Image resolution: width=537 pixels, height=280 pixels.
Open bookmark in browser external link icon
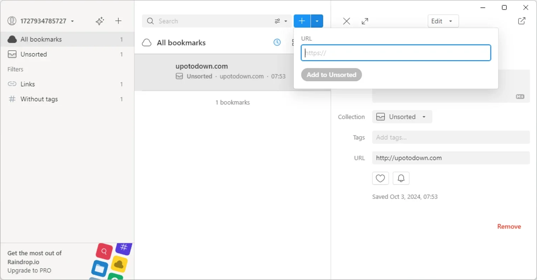pos(522,21)
